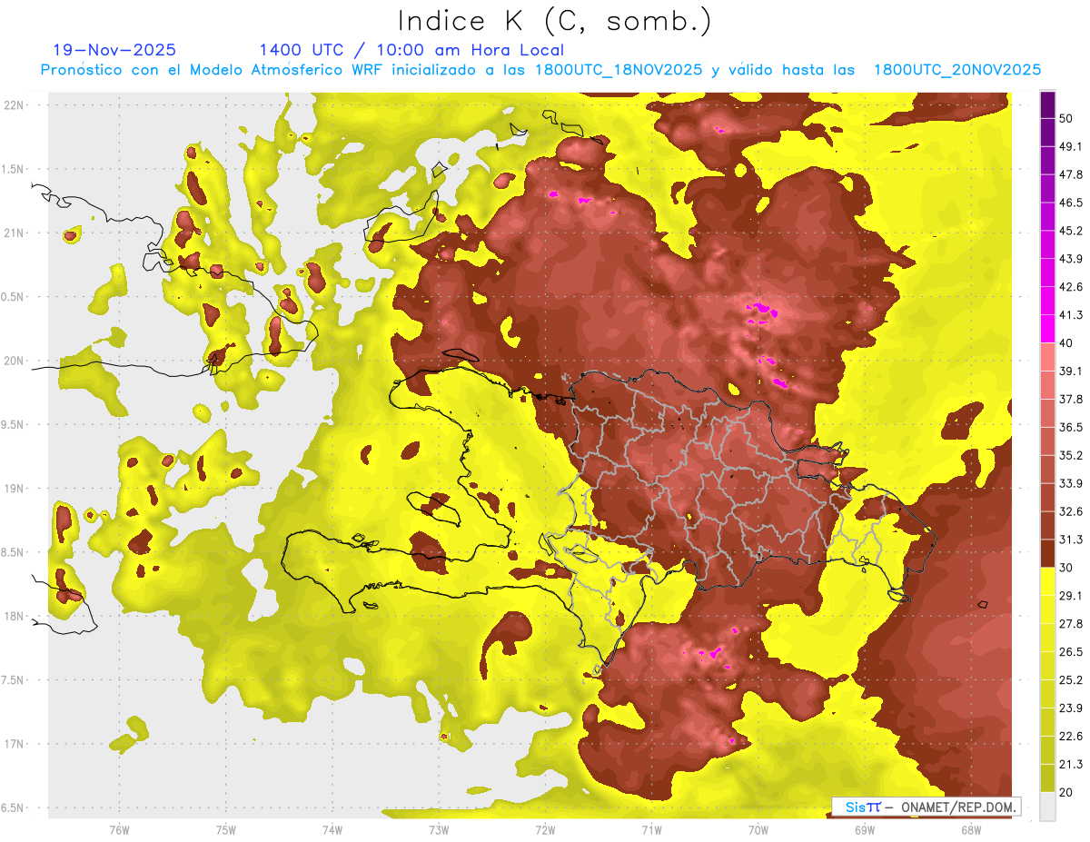Click the longitude axis label "75W"

[225, 829]
